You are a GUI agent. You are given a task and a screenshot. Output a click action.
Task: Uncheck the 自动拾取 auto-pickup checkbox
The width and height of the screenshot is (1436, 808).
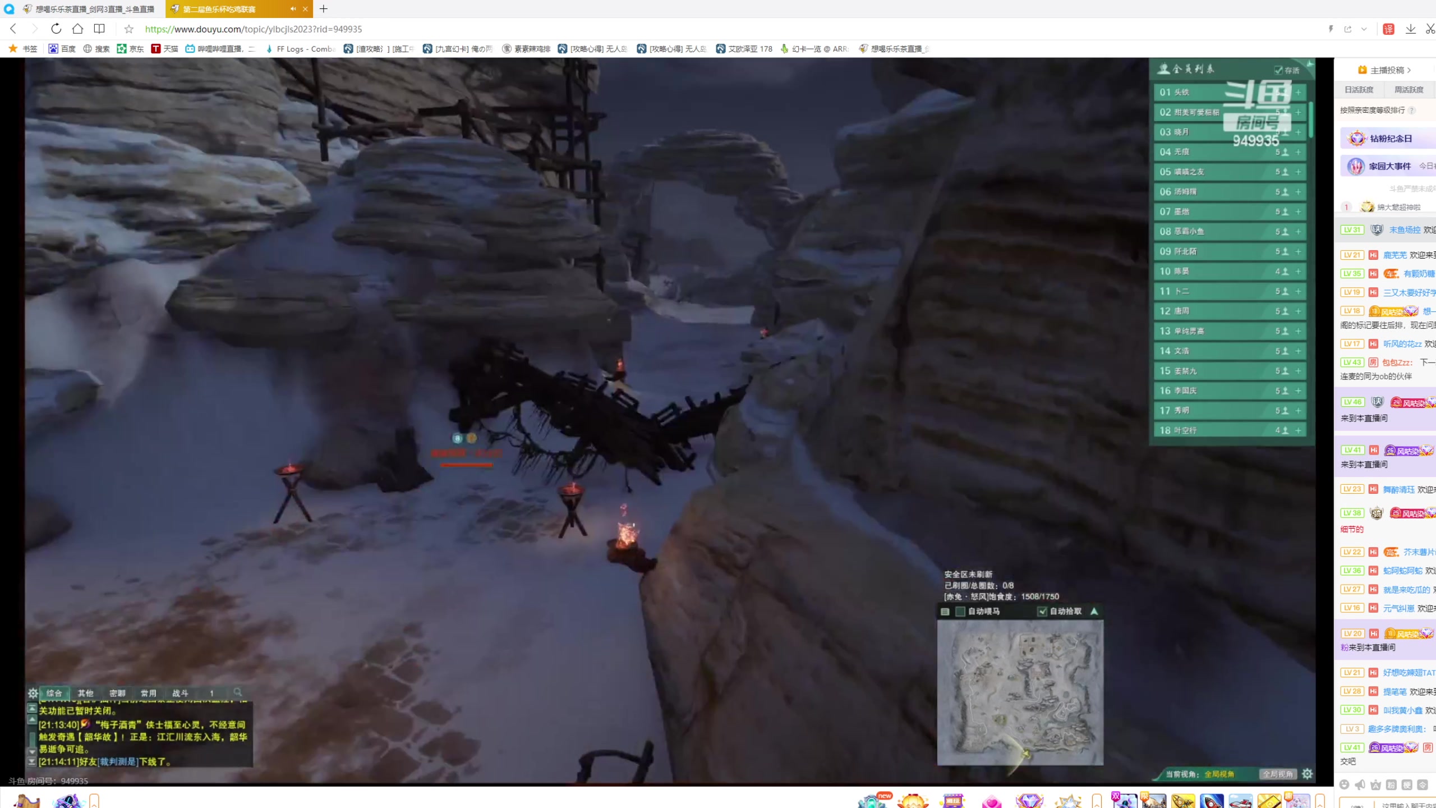pos(1042,612)
